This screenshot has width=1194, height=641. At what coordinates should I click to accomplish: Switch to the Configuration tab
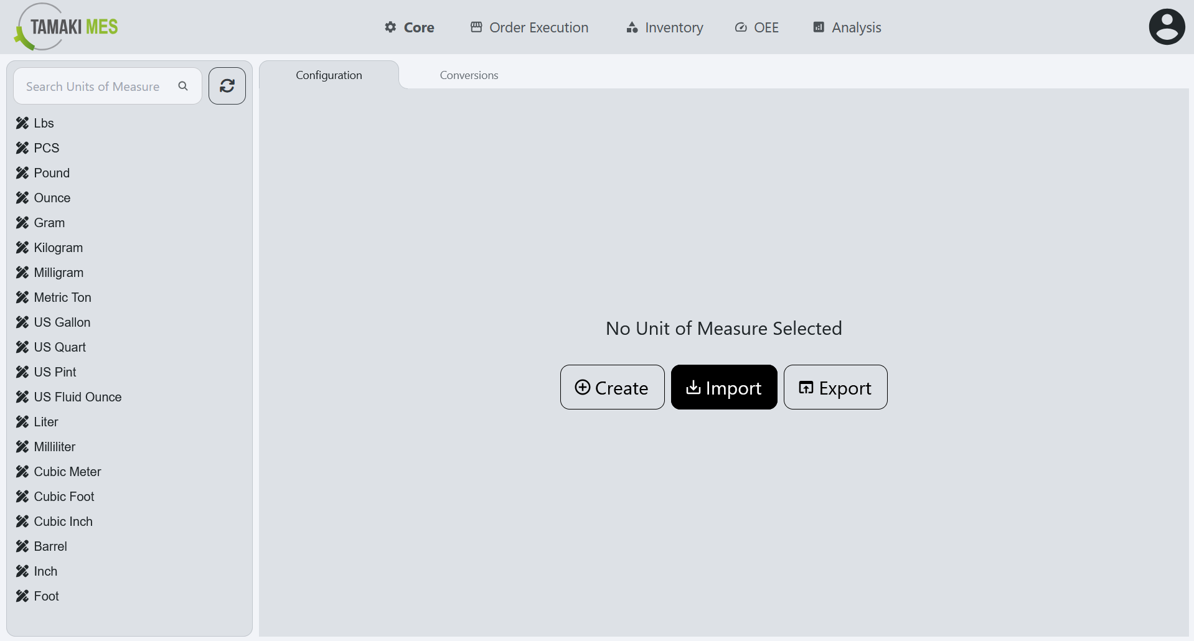[x=329, y=75]
